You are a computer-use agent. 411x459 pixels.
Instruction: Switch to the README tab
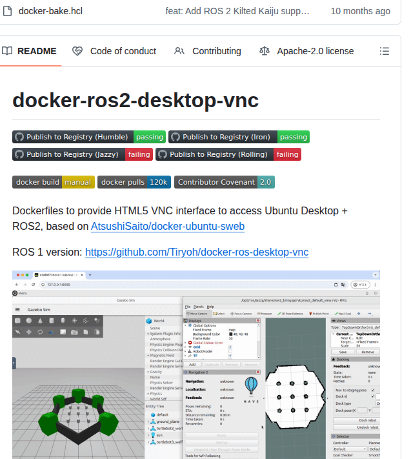tap(29, 51)
